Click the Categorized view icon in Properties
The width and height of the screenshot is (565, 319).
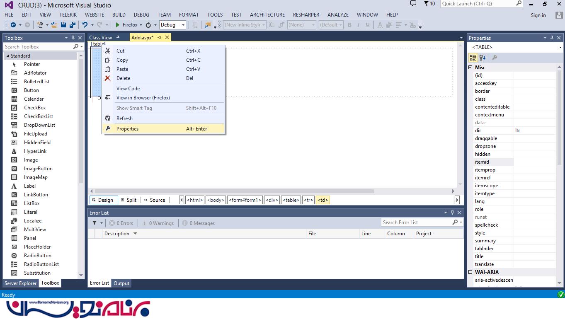pyautogui.click(x=473, y=58)
